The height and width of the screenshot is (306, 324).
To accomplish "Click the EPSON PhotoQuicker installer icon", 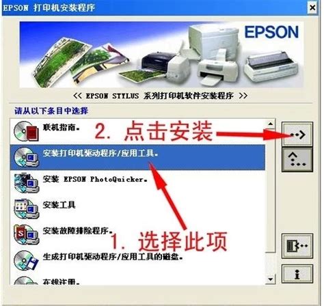I will pyautogui.click(x=26, y=183).
